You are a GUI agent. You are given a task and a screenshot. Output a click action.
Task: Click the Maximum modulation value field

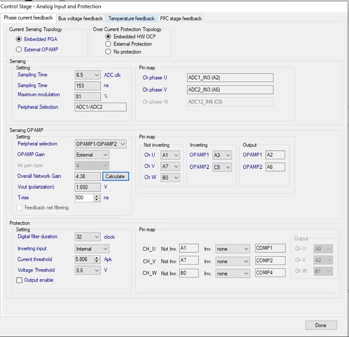coord(88,96)
